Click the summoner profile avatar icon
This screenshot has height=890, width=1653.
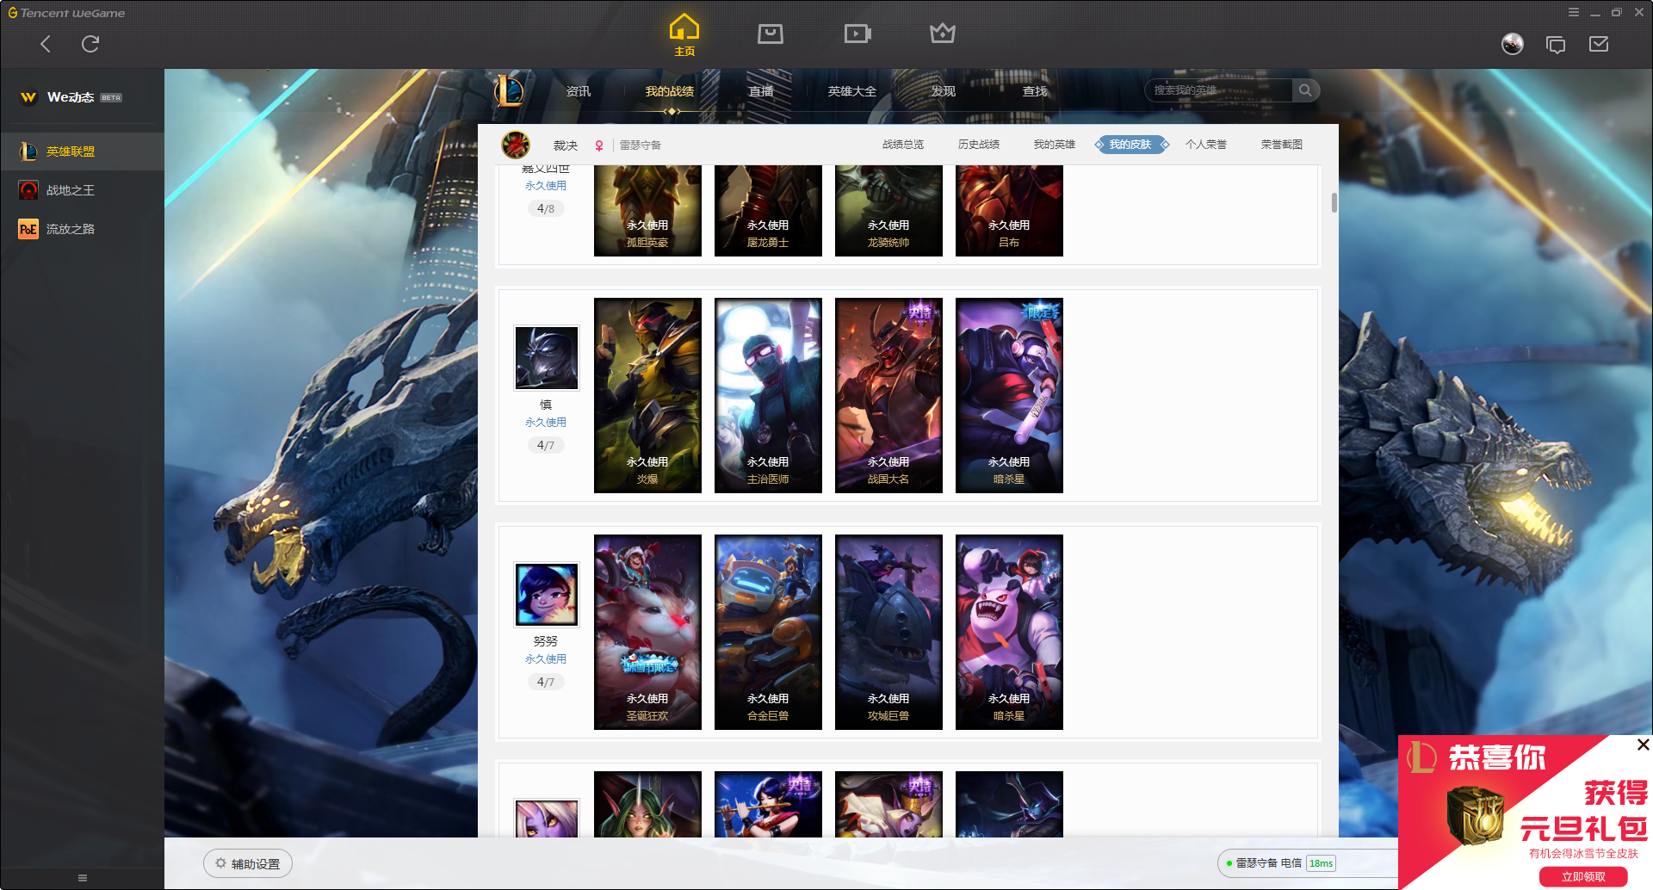(516, 145)
